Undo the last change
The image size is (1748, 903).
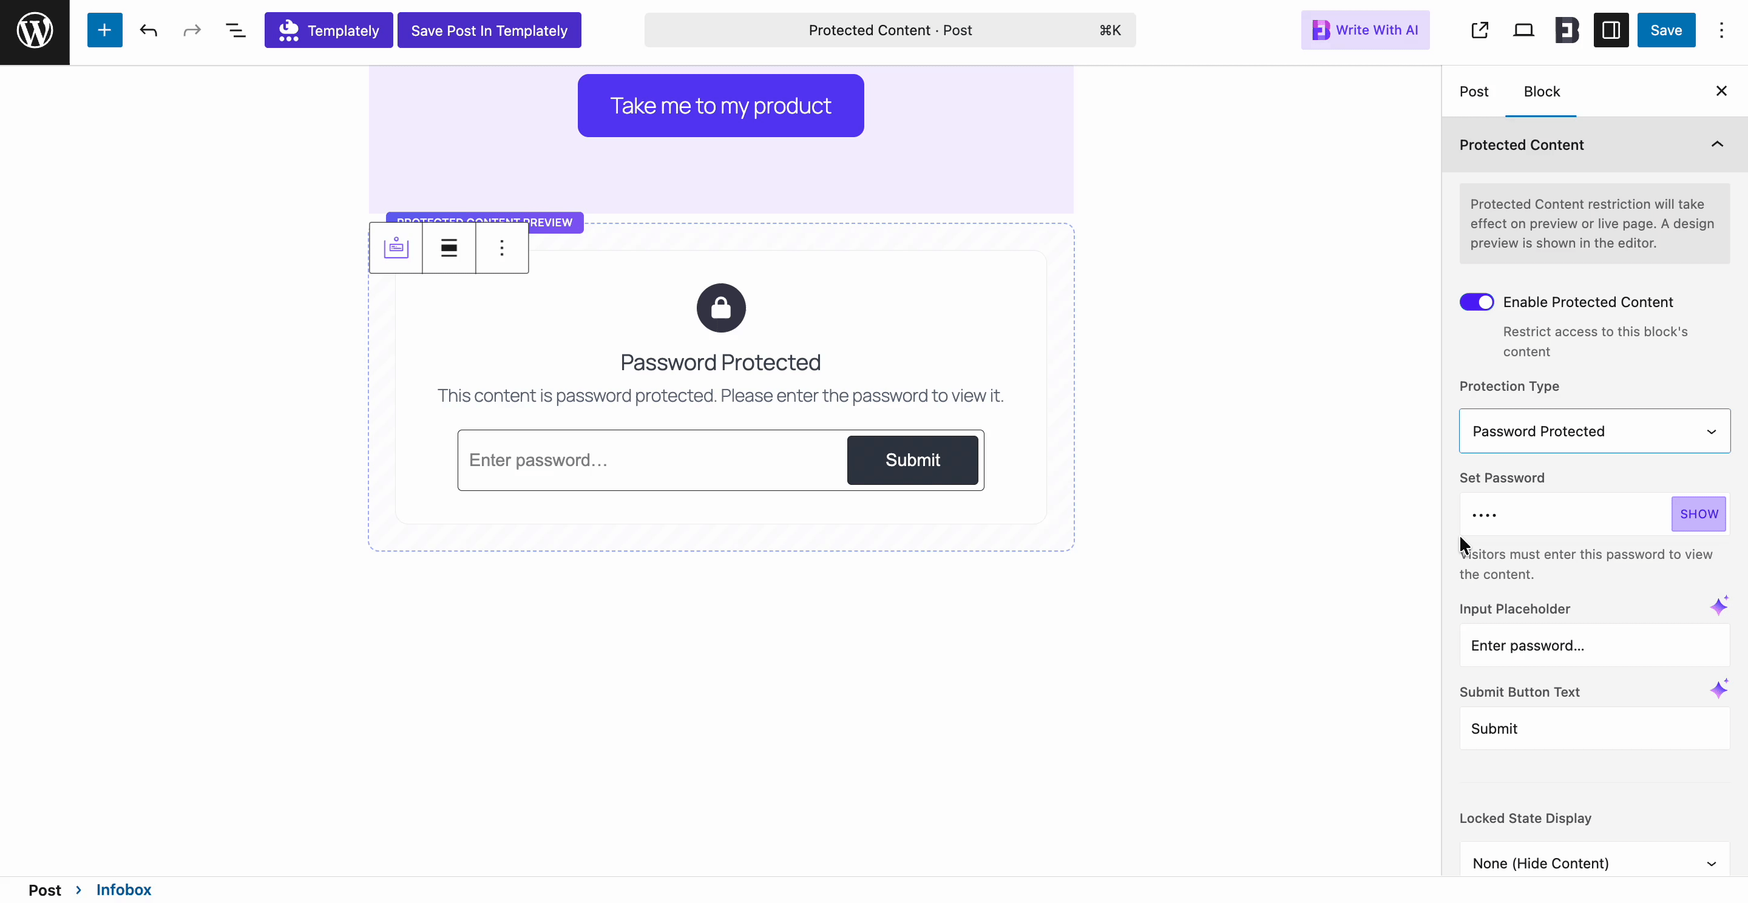(x=149, y=30)
